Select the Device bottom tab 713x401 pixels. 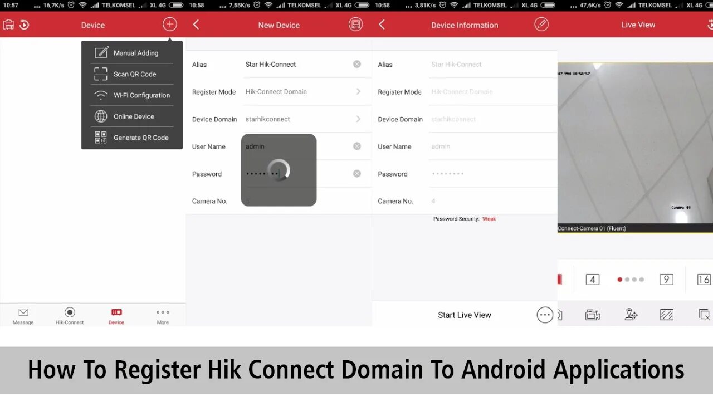[116, 316]
